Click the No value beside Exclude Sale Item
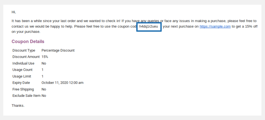This screenshot has width=265, height=120. 44,96
